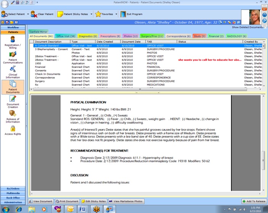Screen dimensions: 268x213
Task: Click the orange arrow icon on floating side panel
Action: [x=265, y=9]
